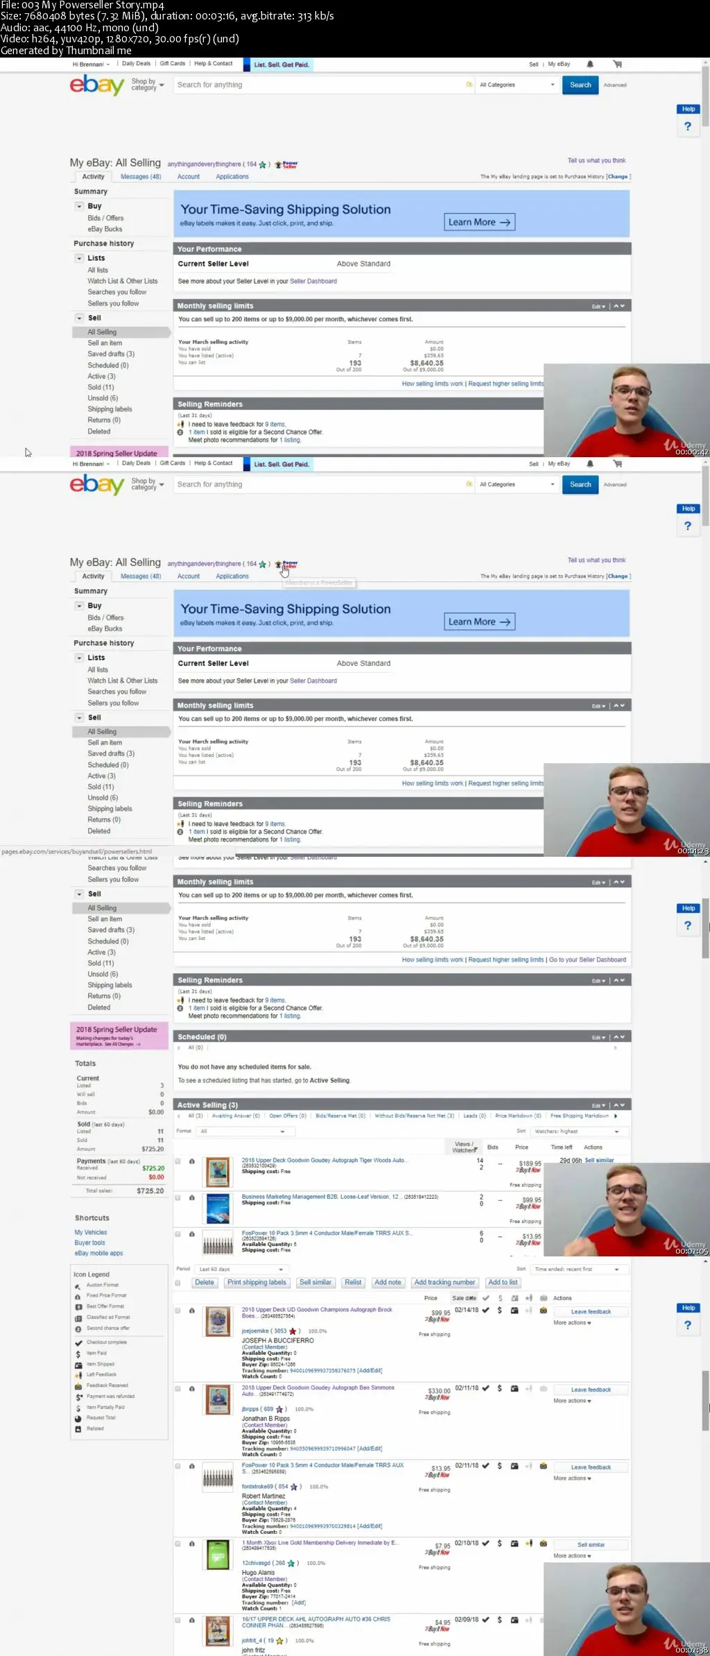The height and width of the screenshot is (1656, 710).
Task: Click the star icon beside jbripps (689)
Action: tap(279, 1408)
